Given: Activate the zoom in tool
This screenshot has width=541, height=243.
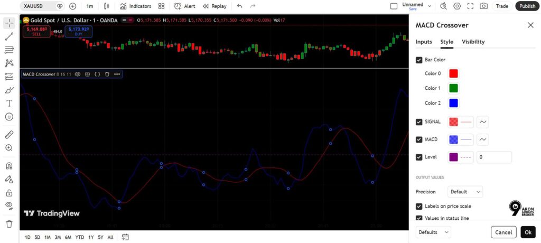Looking at the screenshot, I should click(10, 148).
